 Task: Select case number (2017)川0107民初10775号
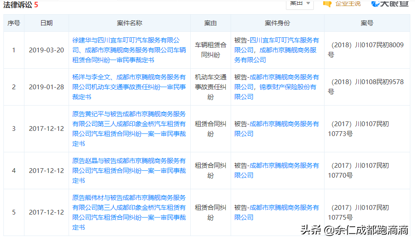tap(359, 213)
